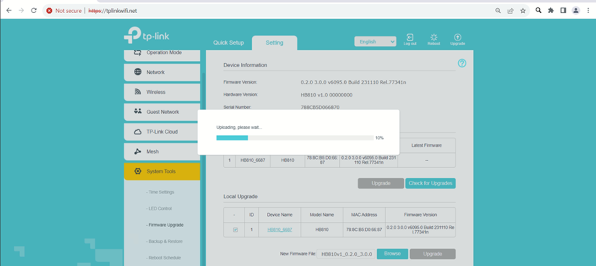Open the Network menu
This screenshot has height=266, width=596.
[x=162, y=72]
